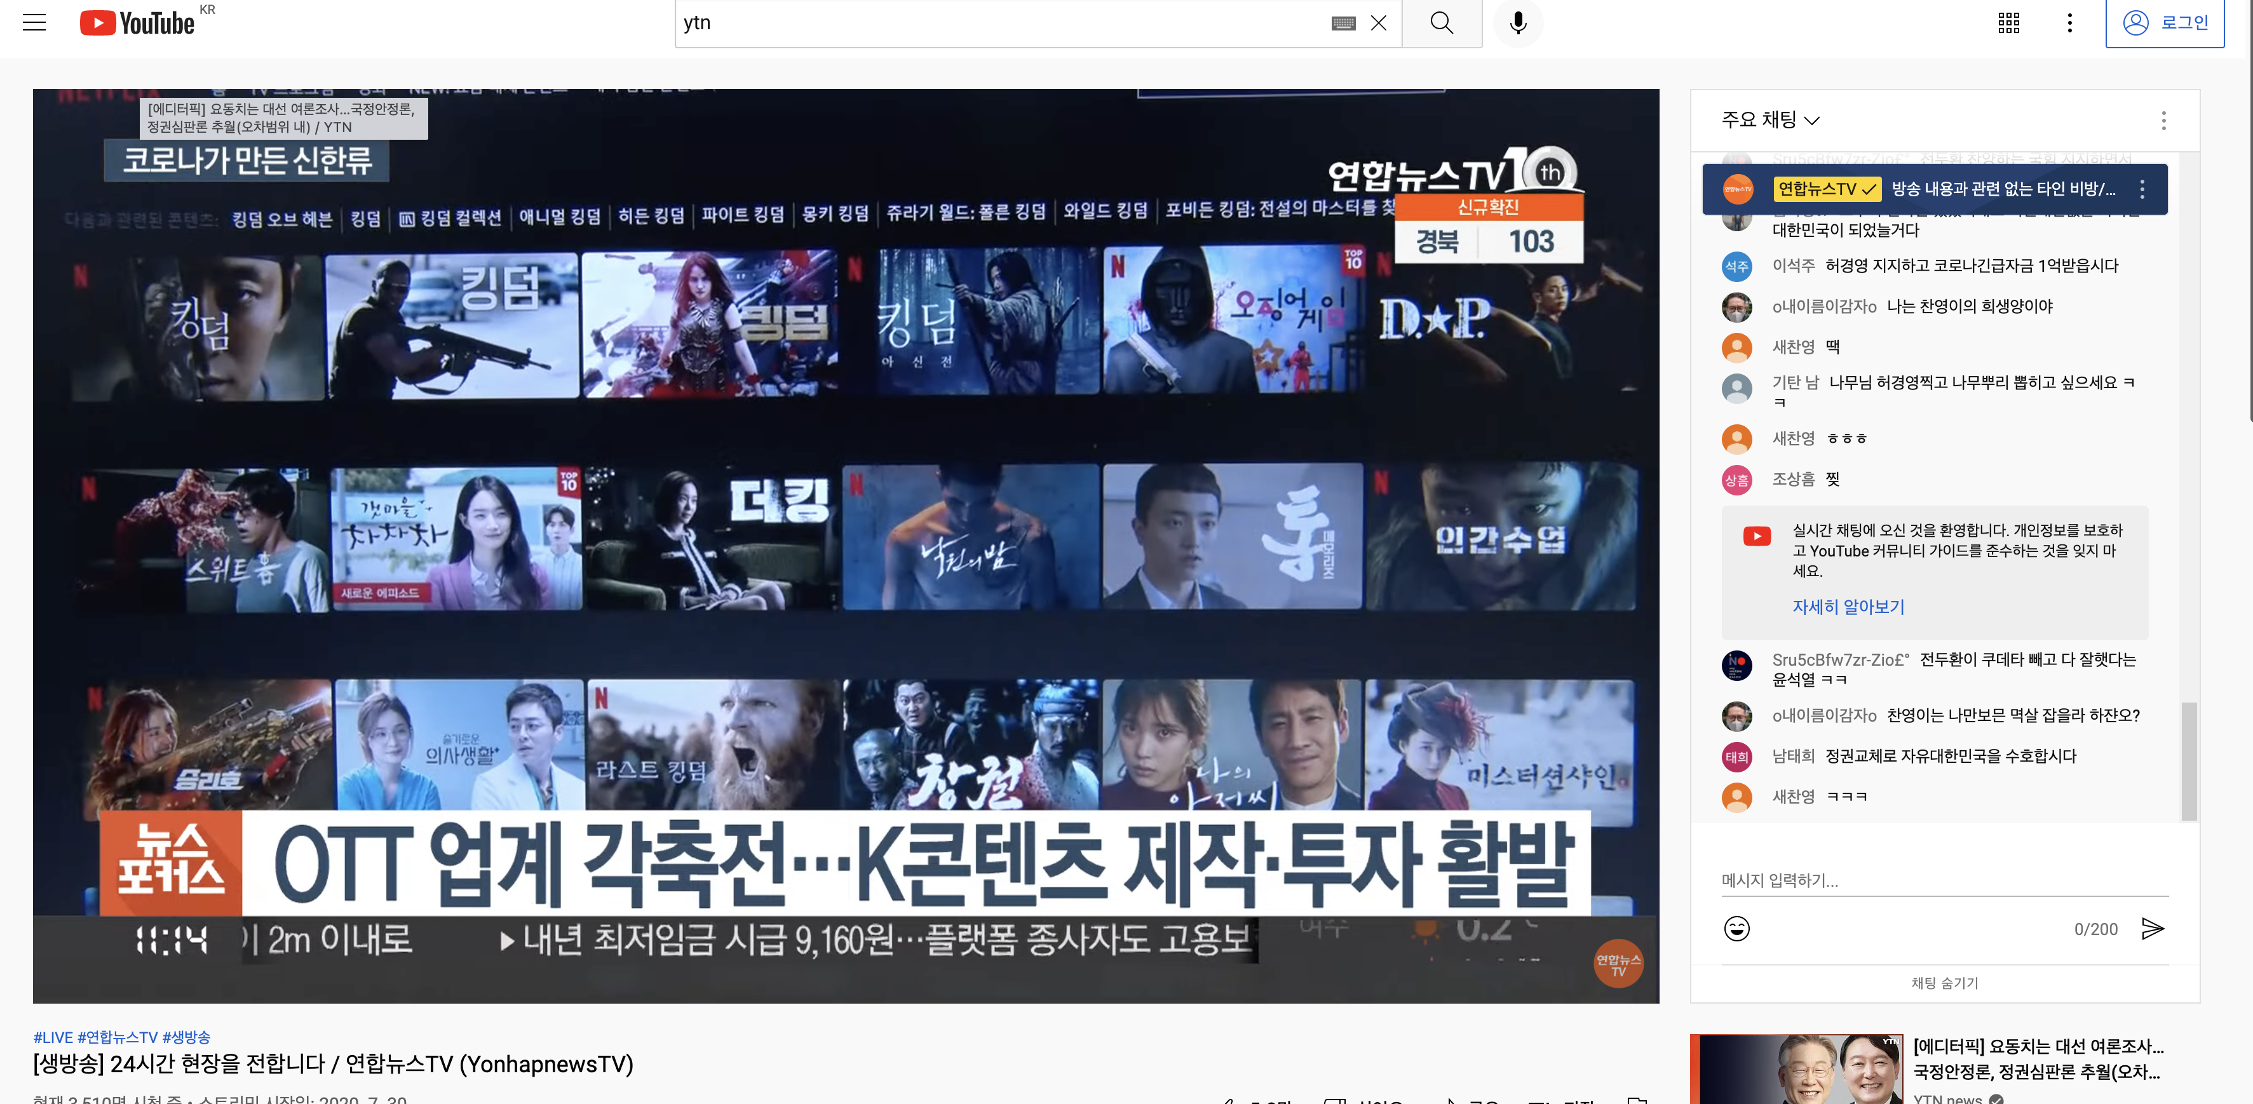Hide the live chat panel
The height and width of the screenshot is (1104, 2253).
[x=1944, y=983]
